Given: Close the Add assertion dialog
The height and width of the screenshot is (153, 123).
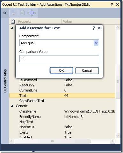Looking at the screenshot, I should coord(99,28).
